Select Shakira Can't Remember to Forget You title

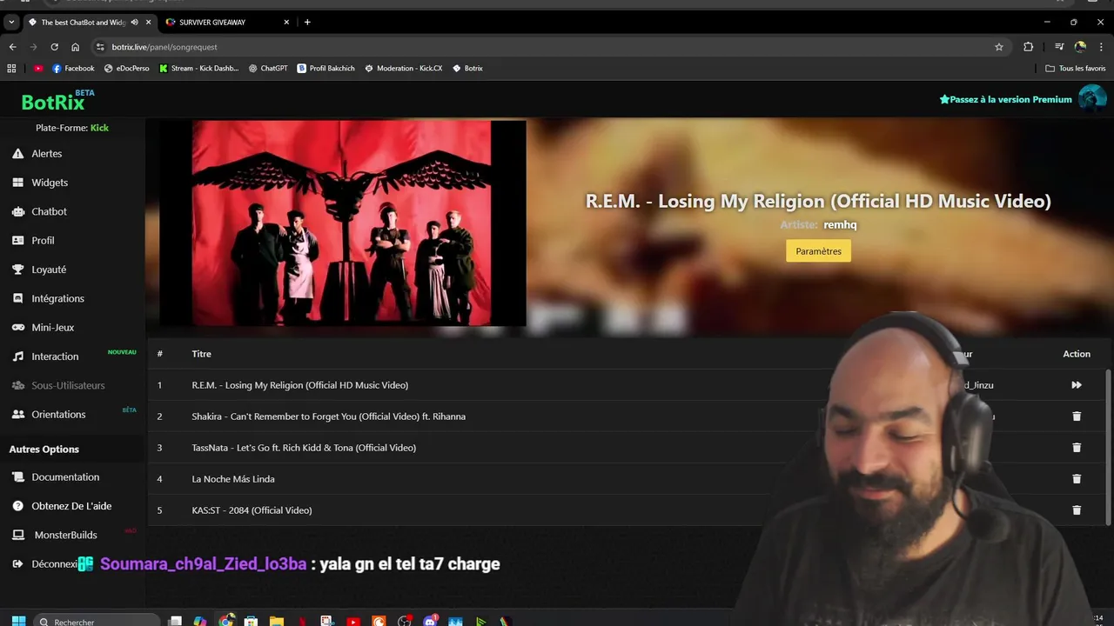pos(328,416)
